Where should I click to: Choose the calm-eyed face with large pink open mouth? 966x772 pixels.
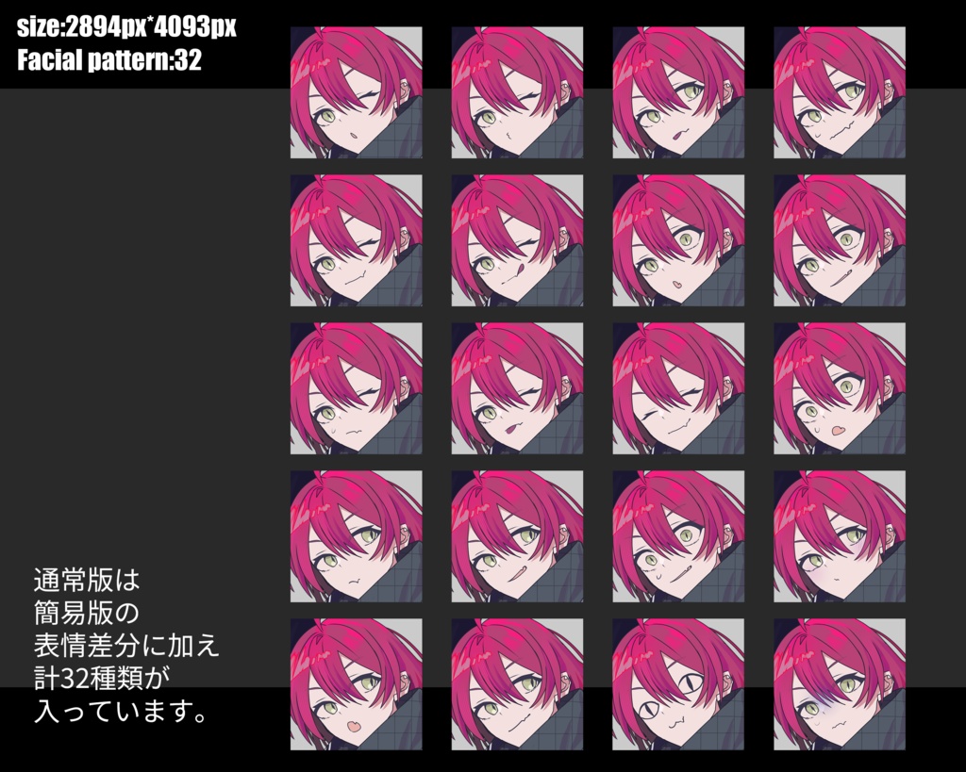[x=356, y=684]
